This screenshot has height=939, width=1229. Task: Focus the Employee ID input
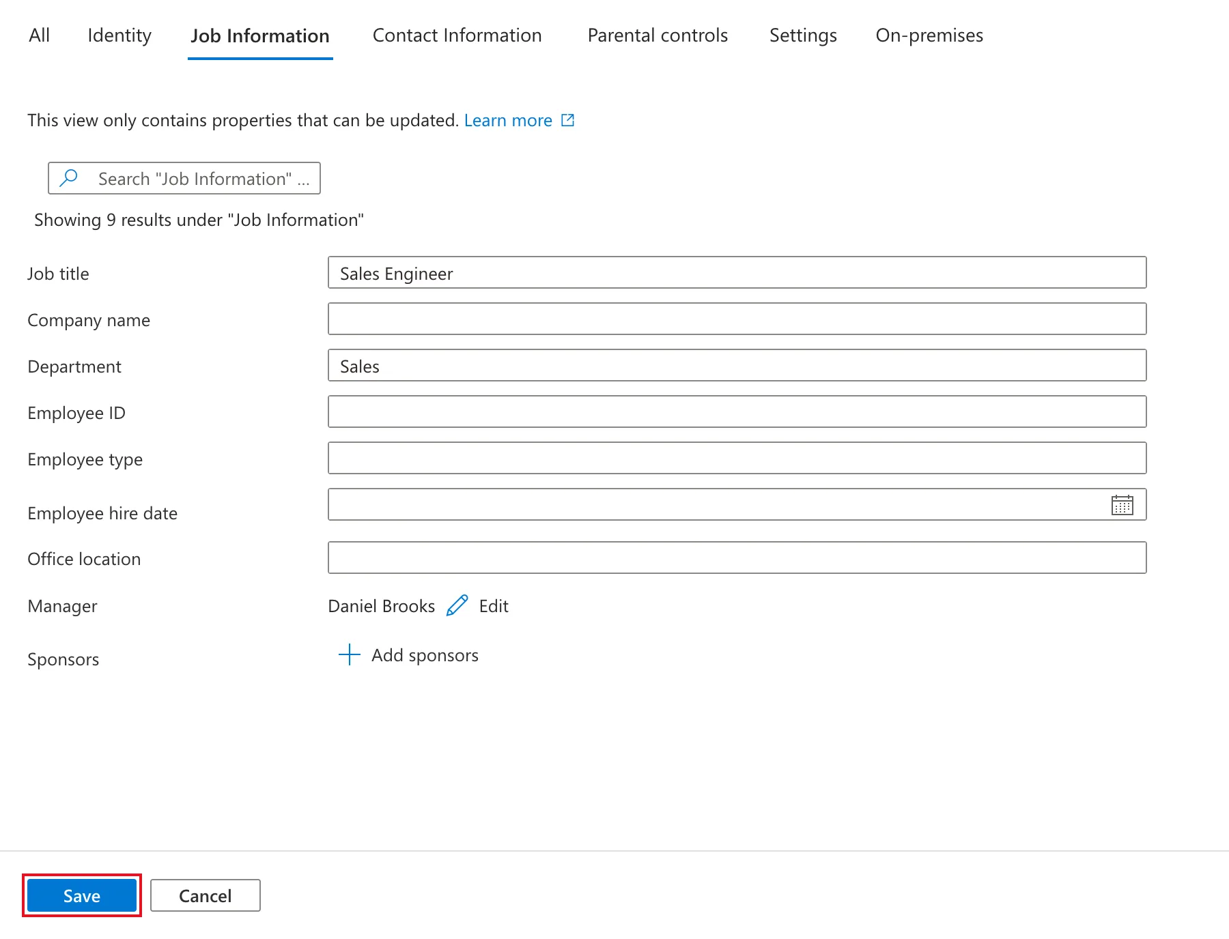click(737, 411)
